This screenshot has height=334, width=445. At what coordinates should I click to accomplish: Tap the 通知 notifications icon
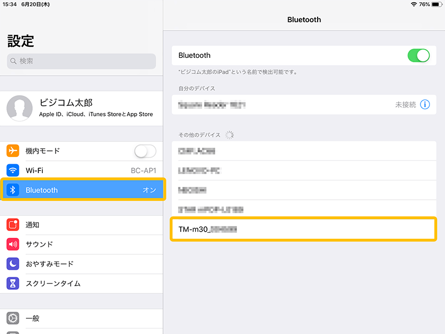[13, 225]
